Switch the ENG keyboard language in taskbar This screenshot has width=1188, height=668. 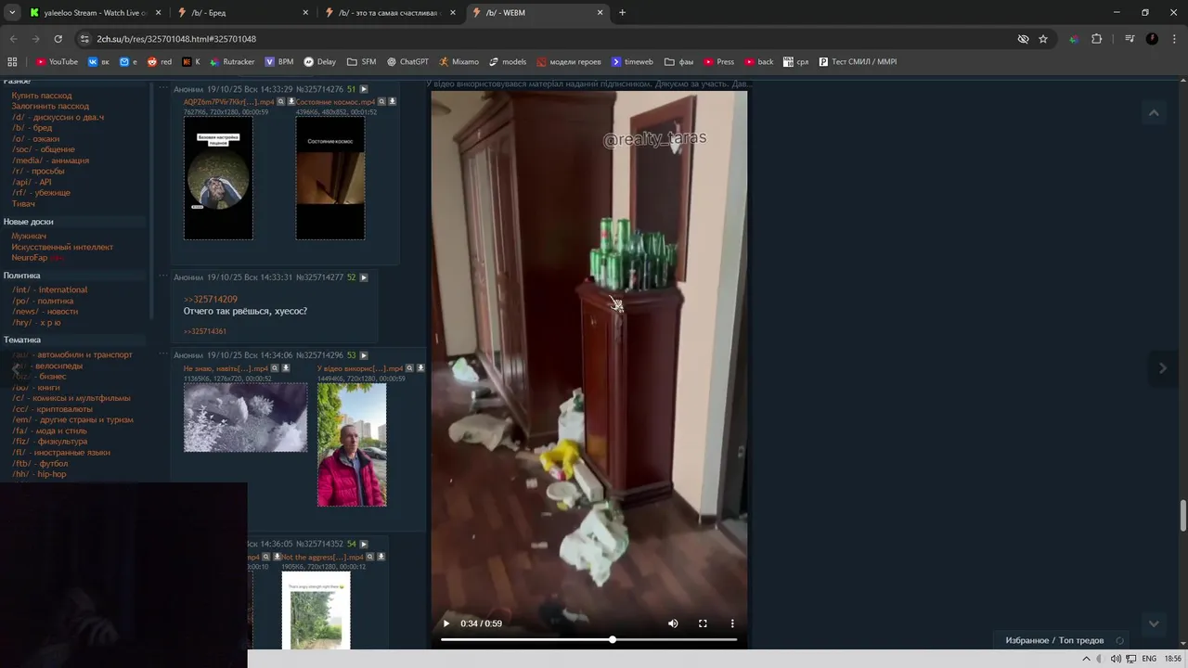tap(1149, 659)
